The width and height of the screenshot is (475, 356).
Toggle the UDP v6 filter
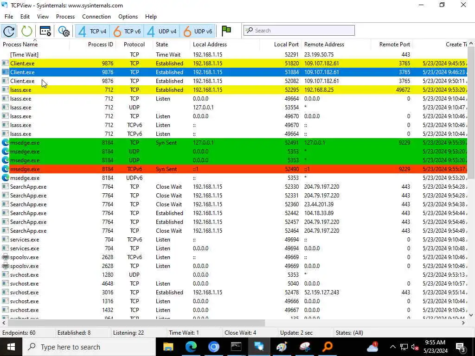click(x=198, y=31)
